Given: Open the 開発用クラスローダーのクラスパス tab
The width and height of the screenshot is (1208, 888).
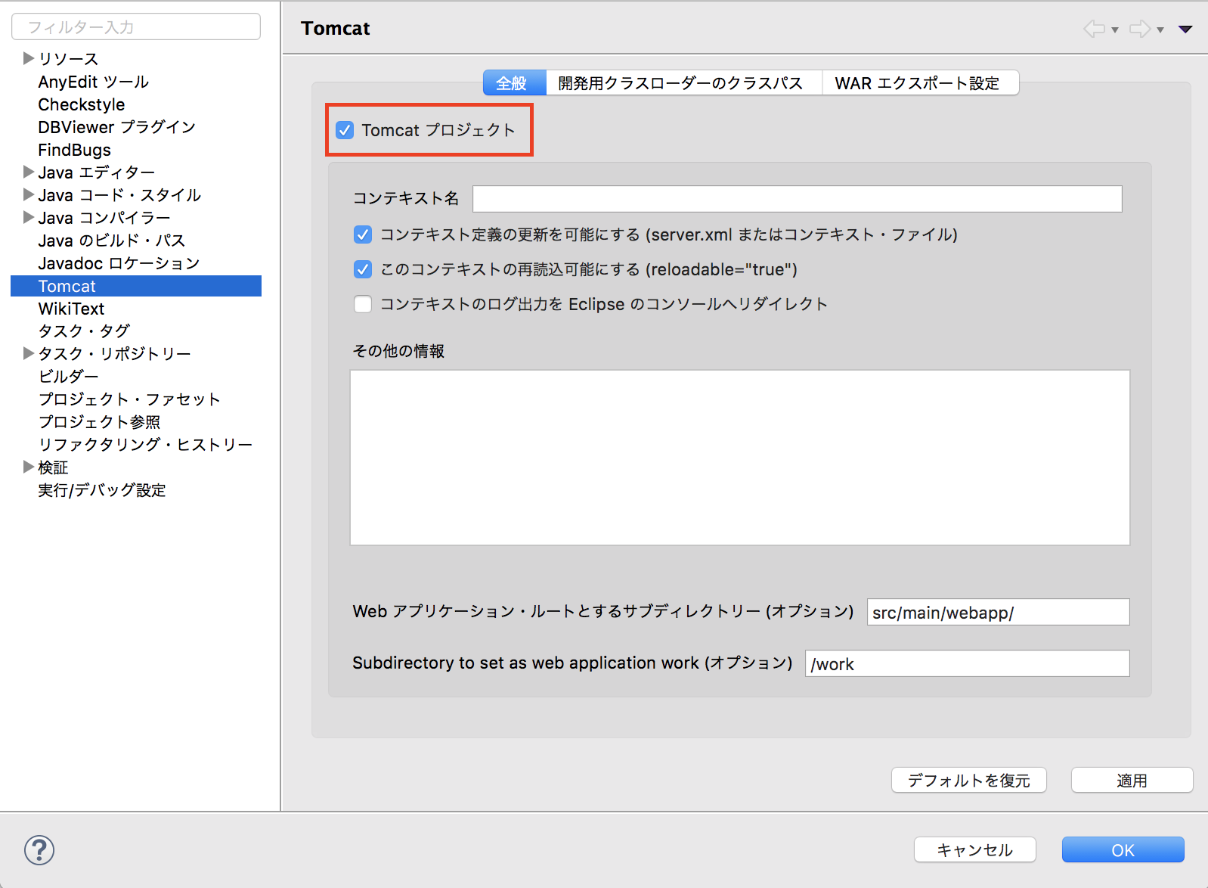Looking at the screenshot, I should [x=683, y=82].
